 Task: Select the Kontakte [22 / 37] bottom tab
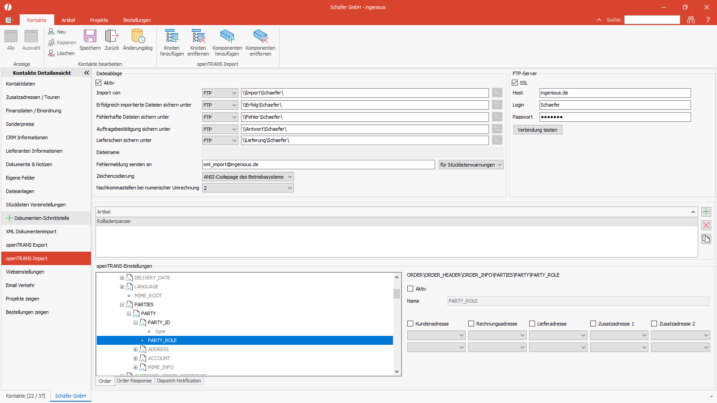coord(26,396)
